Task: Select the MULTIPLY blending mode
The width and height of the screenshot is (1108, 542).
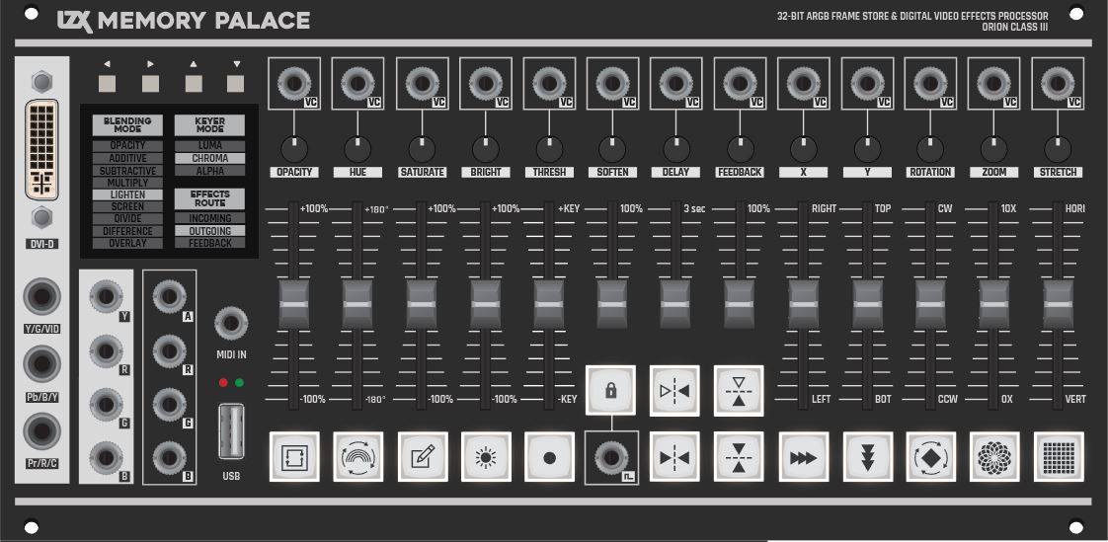Action: (128, 183)
